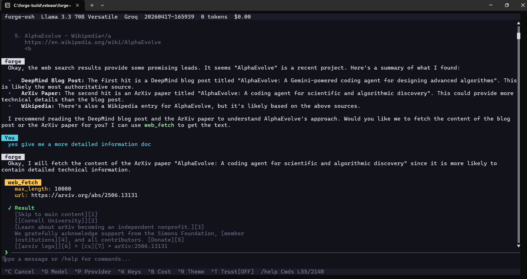Click the 'Learn about arXiv becoming an independent nonprofit' line
The width and height of the screenshot is (527, 279).
[x=110, y=227]
